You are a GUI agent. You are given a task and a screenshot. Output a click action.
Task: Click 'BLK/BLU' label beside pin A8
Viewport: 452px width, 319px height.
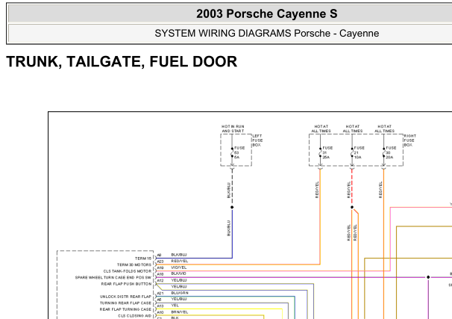point(179,255)
